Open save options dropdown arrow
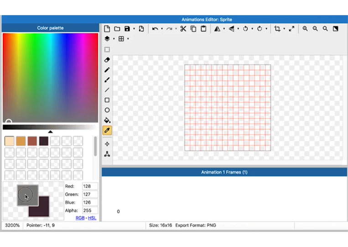Image resolution: width=348 pixels, height=247 pixels. click(134, 29)
